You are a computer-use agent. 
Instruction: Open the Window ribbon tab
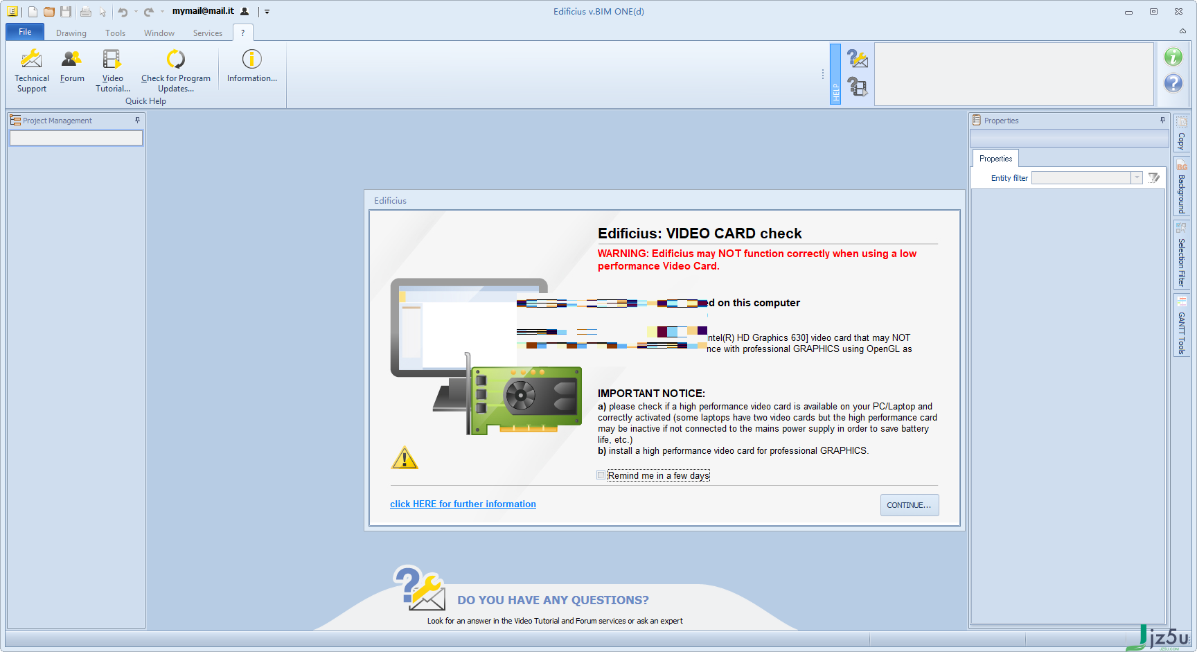tap(159, 33)
